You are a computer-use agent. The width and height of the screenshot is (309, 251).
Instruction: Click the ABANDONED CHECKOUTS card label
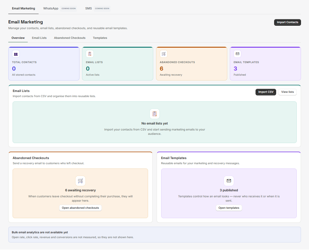pyautogui.click(x=177, y=63)
